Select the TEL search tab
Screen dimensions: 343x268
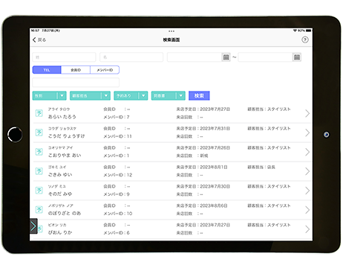pos(47,70)
